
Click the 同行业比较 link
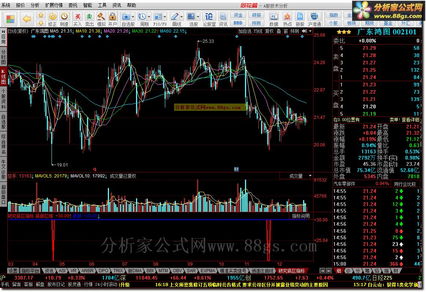pyautogui.click(x=405, y=184)
